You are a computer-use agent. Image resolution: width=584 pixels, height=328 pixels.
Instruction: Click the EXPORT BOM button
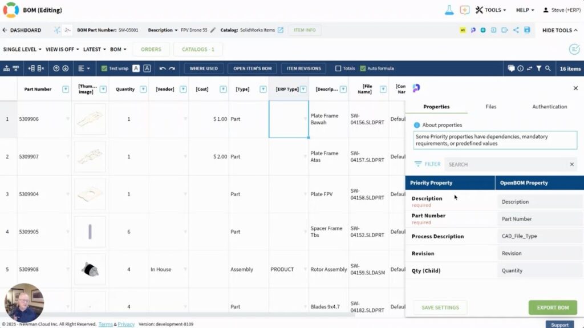click(x=552, y=307)
